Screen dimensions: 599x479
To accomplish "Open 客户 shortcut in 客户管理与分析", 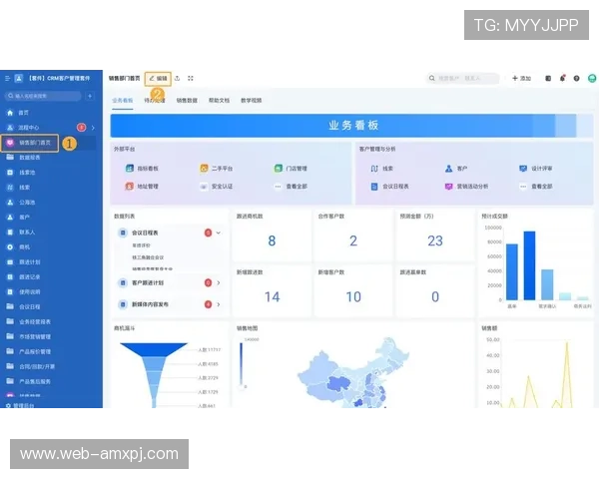I will click(456, 168).
